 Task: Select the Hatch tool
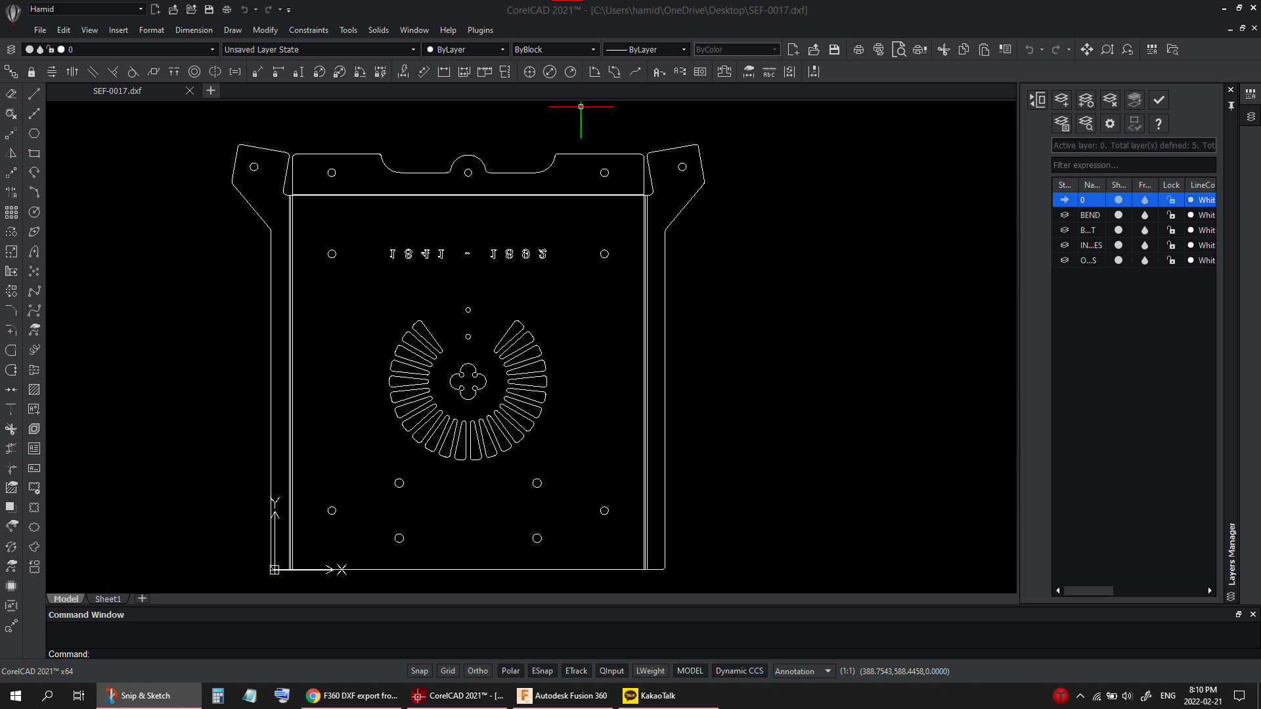tap(34, 389)
